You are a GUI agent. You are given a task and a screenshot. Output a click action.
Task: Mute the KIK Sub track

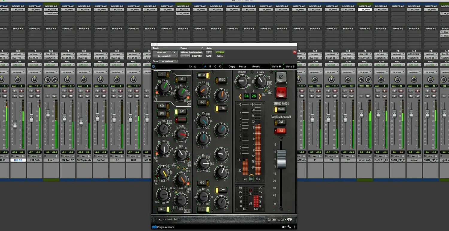(x=37, y=96)
